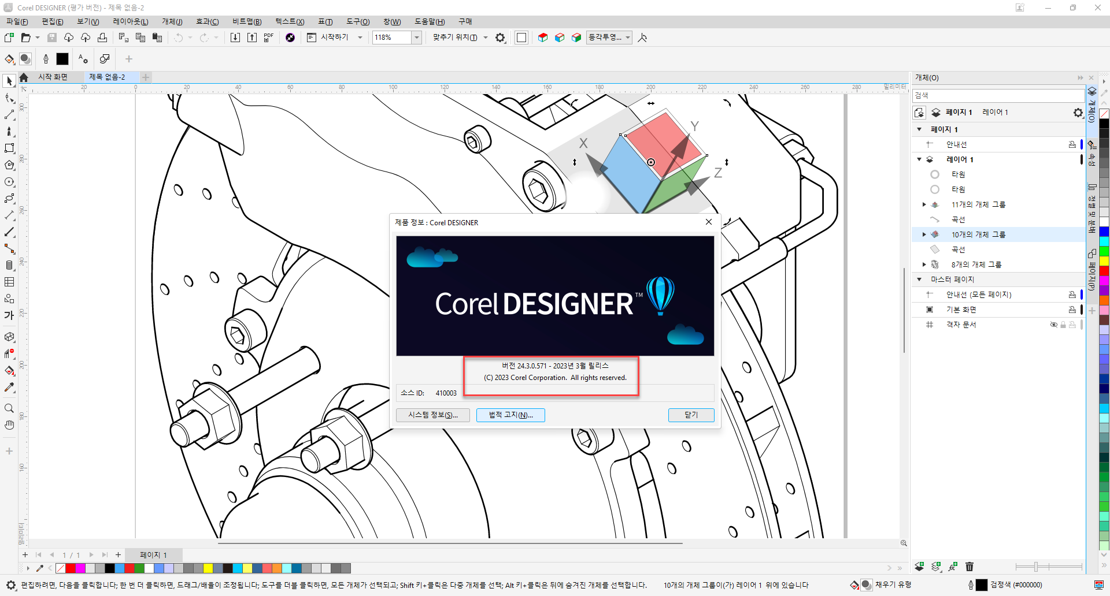Click the delete trash icon in Objects panel
The width and height of the screenshot is (1110, 596).
click(x=970, y=567)
